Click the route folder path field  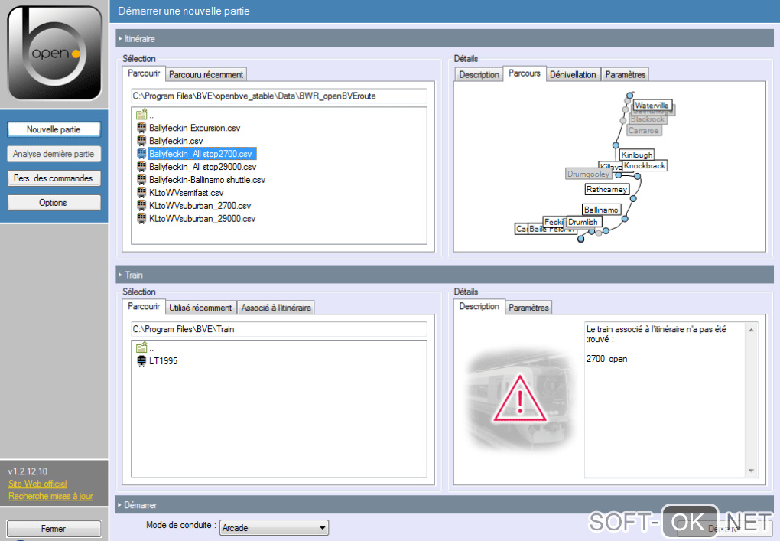[278, 96]
